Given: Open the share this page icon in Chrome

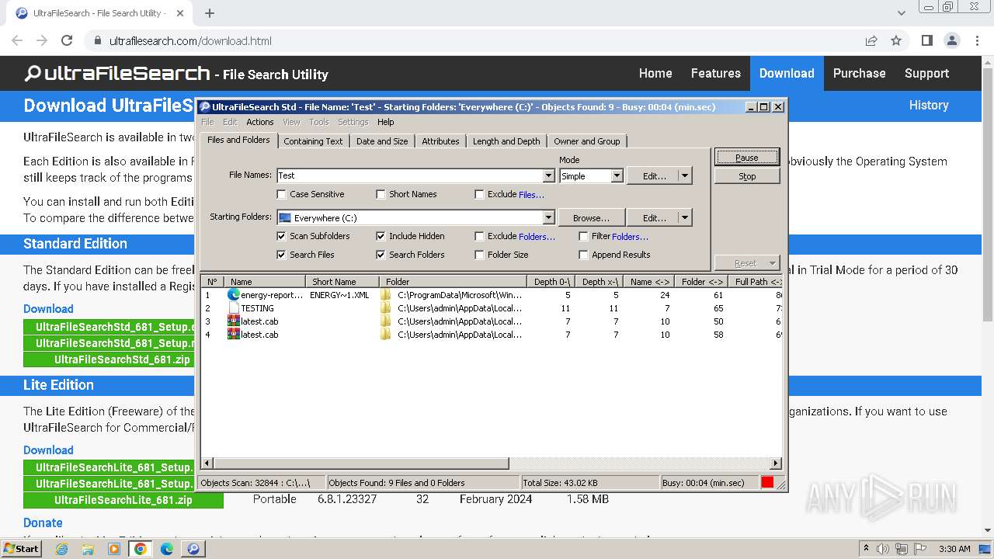Looking at the screenshot, I should tap(871, 40).
